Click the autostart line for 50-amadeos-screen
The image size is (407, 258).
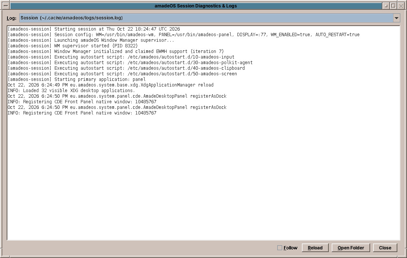point(122,74)
